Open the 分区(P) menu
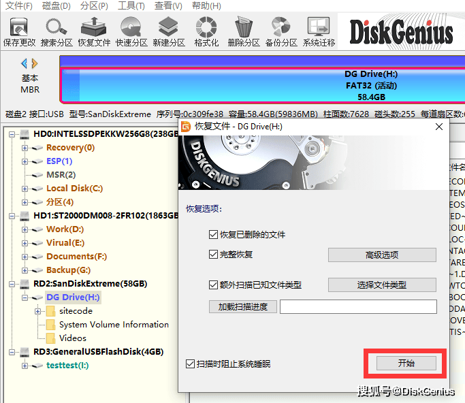The image size is (465, 403). click(x=94, y=6)
